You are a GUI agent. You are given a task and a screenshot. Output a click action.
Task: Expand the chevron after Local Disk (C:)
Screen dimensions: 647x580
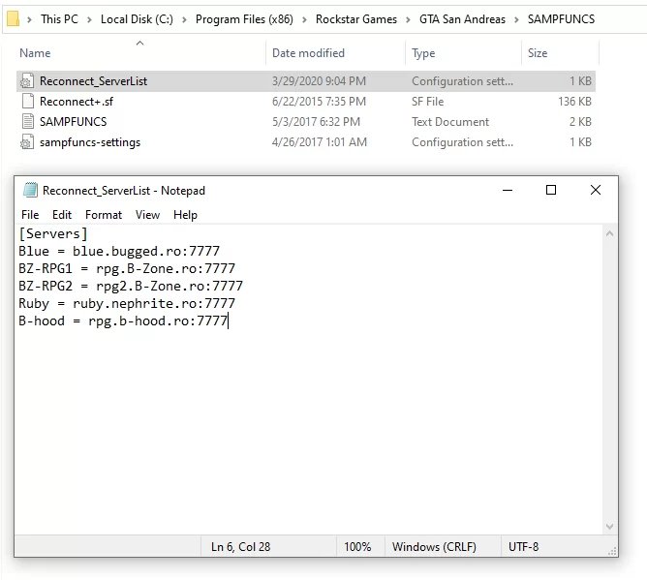184,19
